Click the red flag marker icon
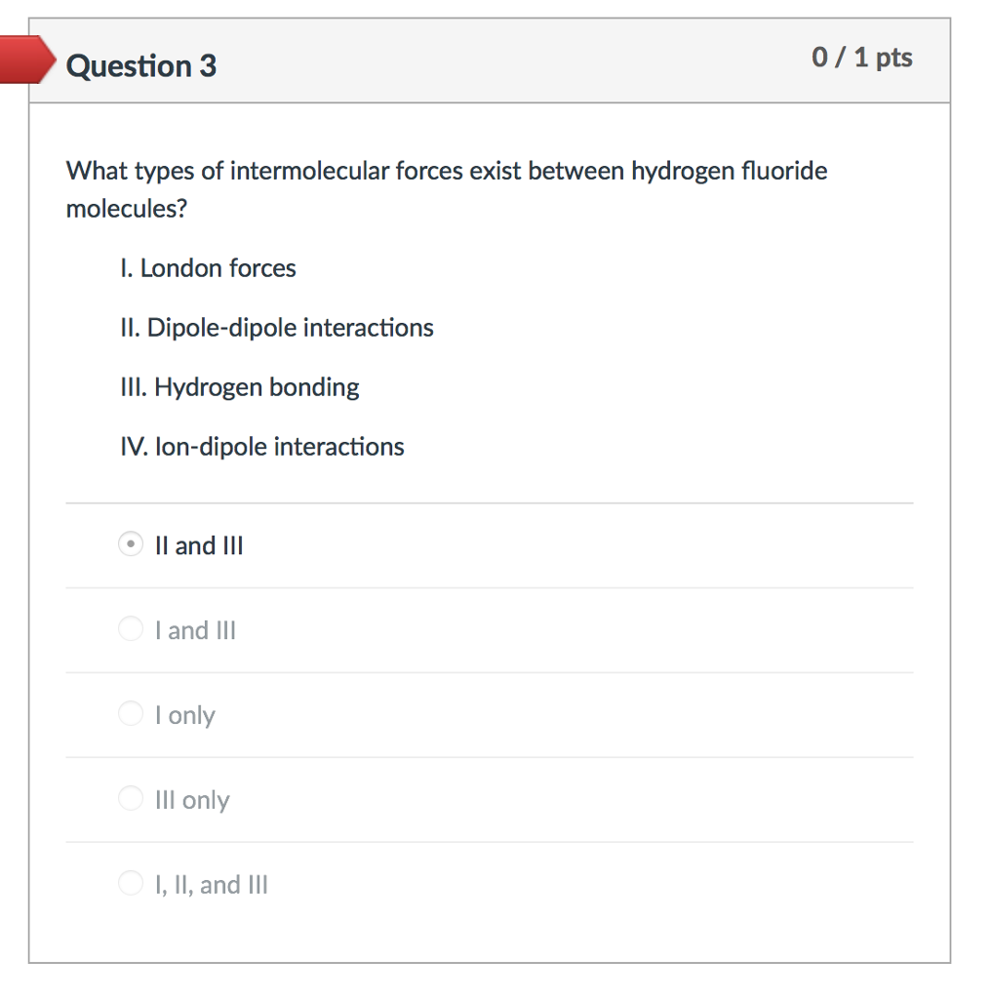 pyautogui.click(x=24, y=60)
